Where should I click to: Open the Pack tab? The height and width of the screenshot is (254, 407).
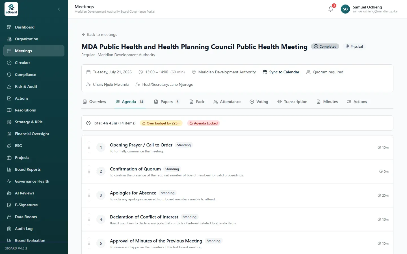click(197, 102)
